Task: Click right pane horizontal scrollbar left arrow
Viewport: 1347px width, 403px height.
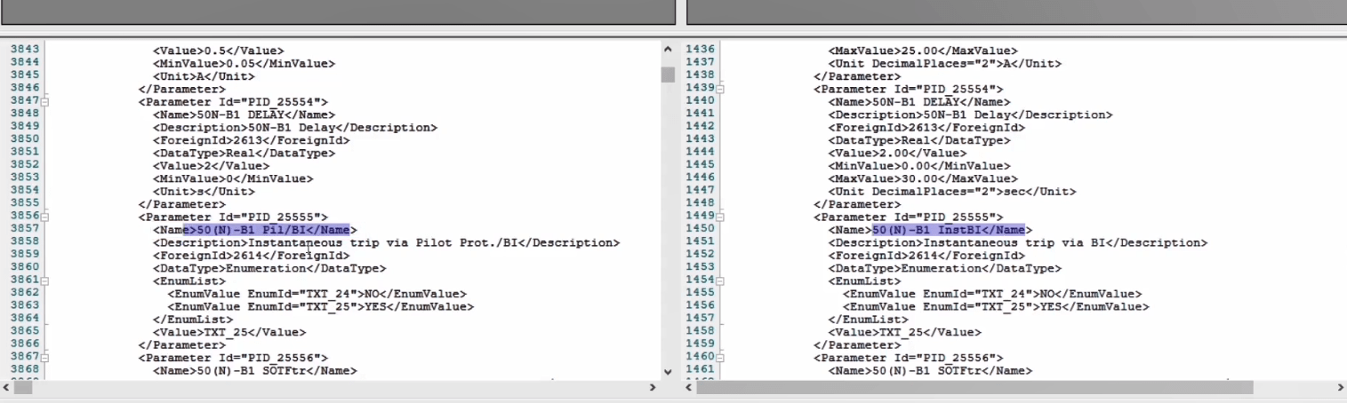Action: pos(690,388)
